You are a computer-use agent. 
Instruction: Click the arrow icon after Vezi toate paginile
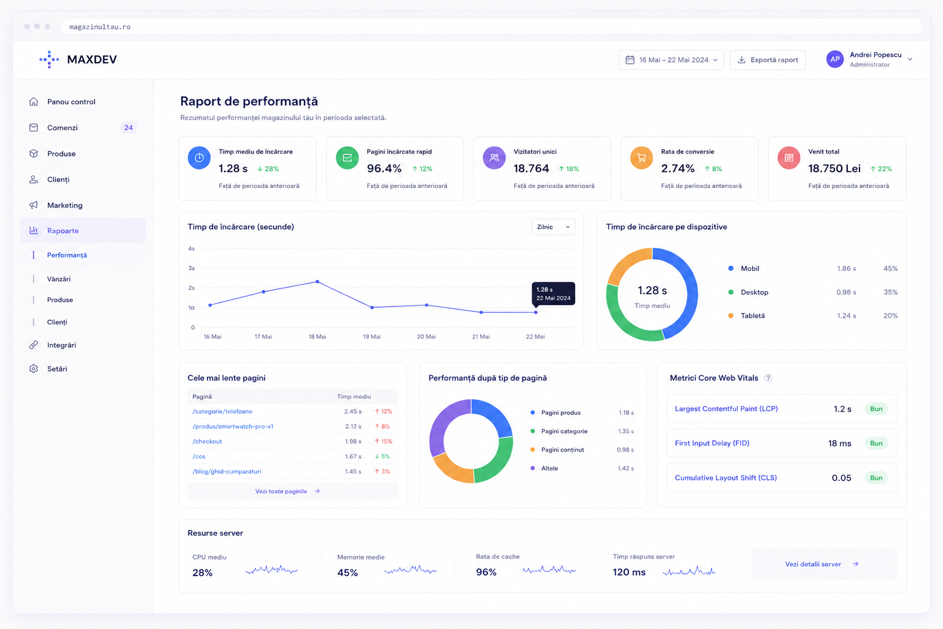point(317,491)
